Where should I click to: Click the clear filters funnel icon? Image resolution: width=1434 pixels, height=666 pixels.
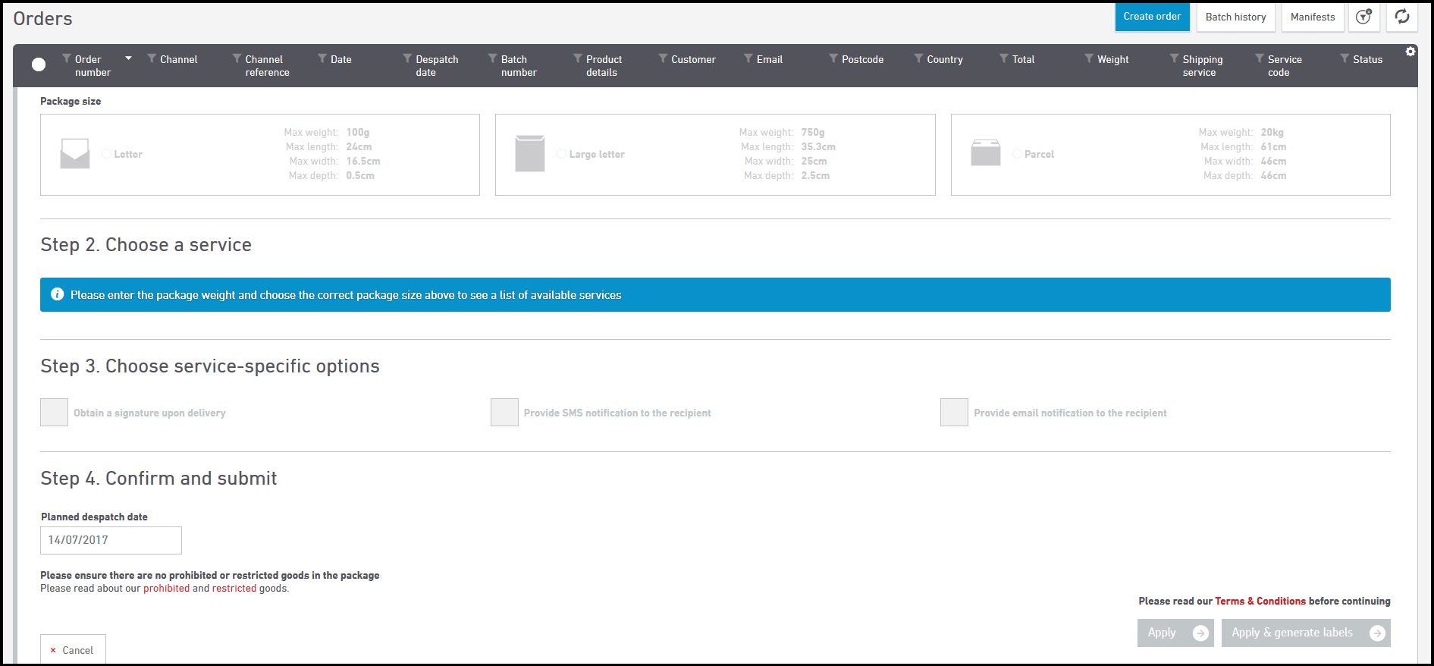1363,17
